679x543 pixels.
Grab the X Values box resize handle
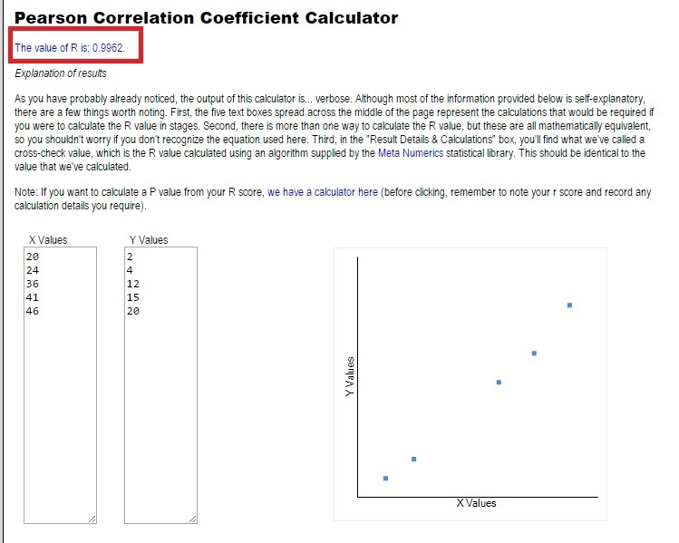[x=92, y=519]
